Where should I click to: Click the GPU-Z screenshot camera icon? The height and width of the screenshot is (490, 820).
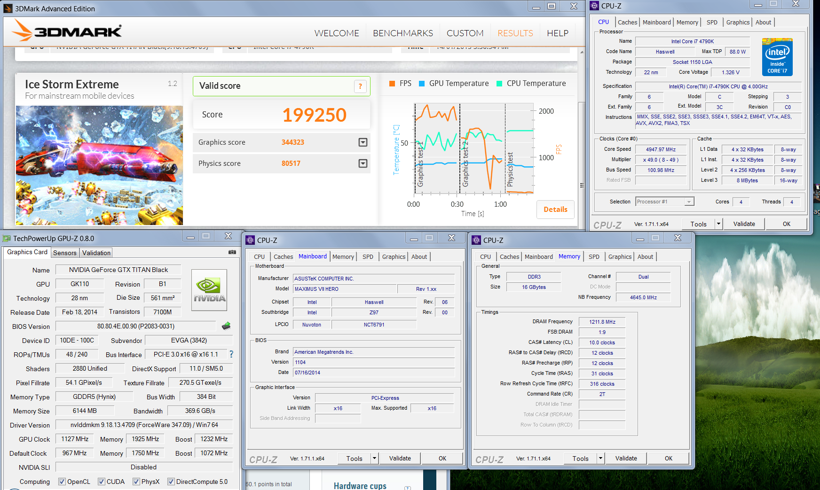(232, 252)
